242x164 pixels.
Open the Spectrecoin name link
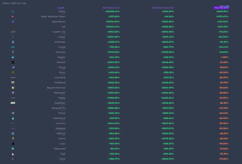pyautogui.click(x=59, y=22)
